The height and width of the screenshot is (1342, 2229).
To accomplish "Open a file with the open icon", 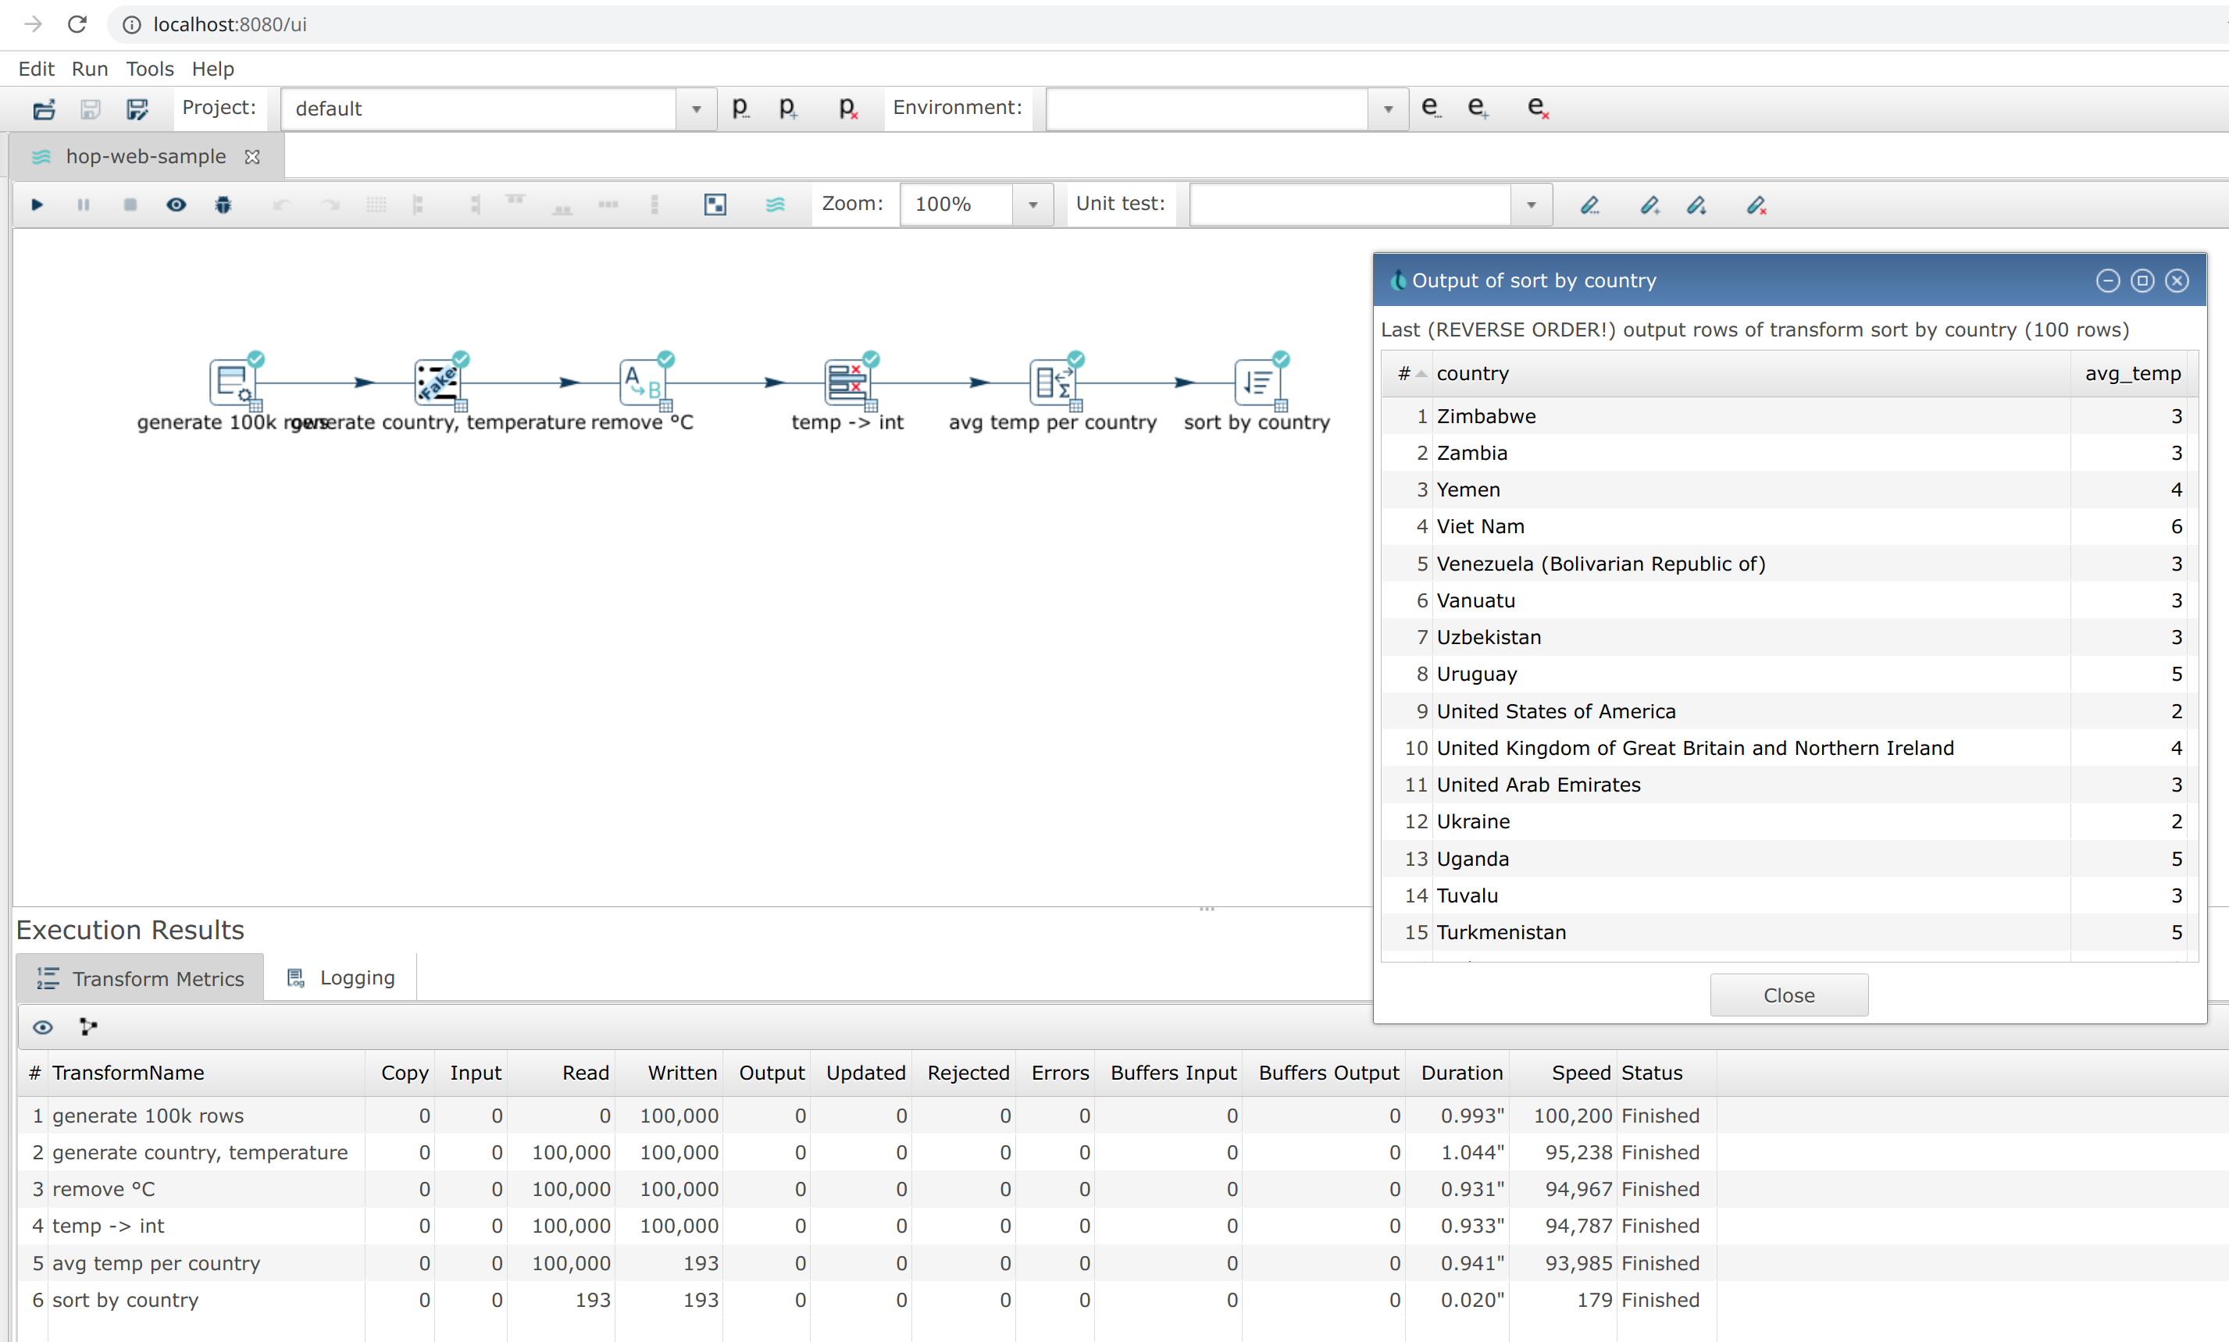I will pyautogui.click(x=45, y=109).
